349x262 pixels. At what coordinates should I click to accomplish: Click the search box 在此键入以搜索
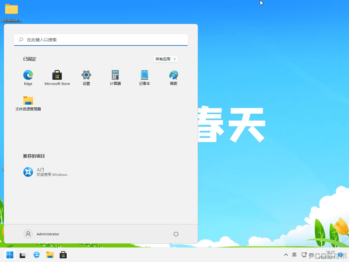(101, 40)
